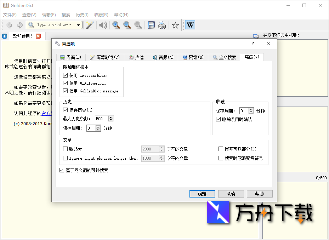Close the 欢迎使用 tab
This screenshot has width=329, height=240.
[x=39, y=36]
